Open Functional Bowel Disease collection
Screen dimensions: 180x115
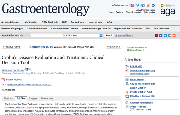pyautogui.click(x=64, y=29)
